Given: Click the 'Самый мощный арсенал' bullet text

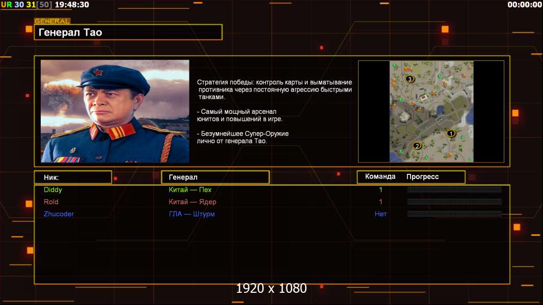Looking at the screenshot, I should pos(239,115).
